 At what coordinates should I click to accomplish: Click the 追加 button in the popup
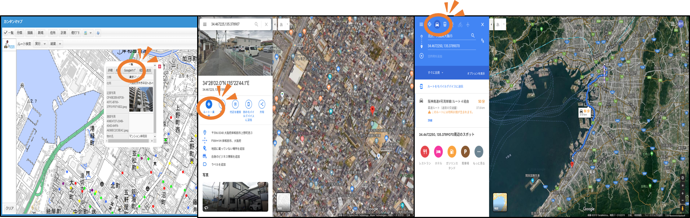pos(149,70)
